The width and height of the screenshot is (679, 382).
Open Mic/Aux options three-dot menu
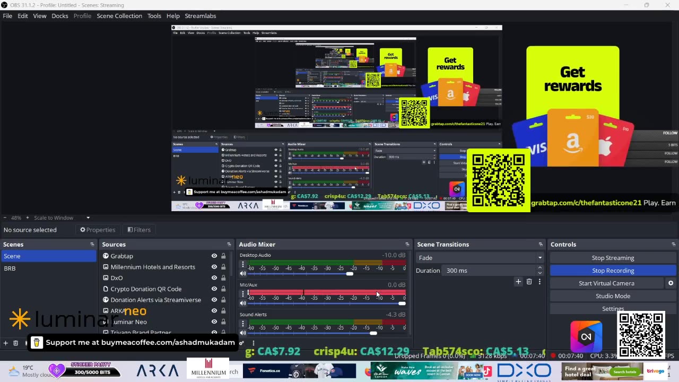pyautogui.click(x=243, y=293)
